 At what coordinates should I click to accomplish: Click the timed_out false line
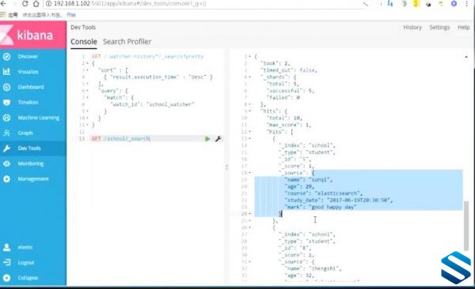coord(289,70)
